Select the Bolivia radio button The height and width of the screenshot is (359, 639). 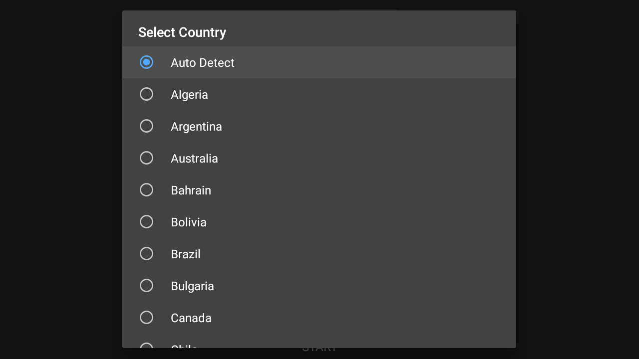(146, 222)
